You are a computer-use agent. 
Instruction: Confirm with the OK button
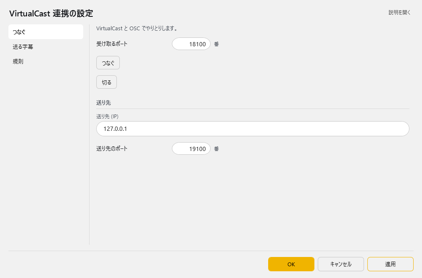tap(291, 264)
